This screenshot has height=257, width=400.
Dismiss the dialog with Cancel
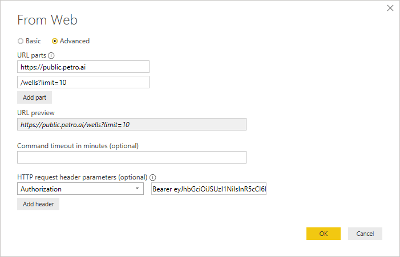[365, 234]
